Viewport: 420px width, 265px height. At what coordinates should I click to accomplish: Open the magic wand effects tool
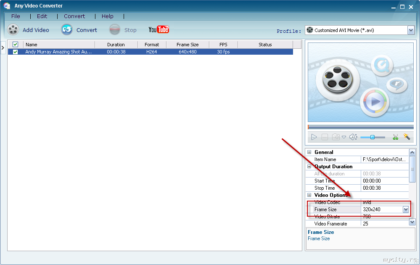click(x=407, y=137)
